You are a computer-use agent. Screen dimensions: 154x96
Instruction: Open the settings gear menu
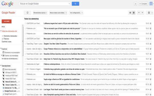(149, 13)
